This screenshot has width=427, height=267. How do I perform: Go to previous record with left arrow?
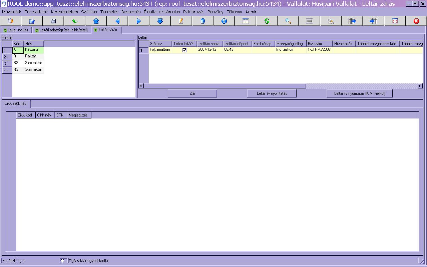pos(117,21)
